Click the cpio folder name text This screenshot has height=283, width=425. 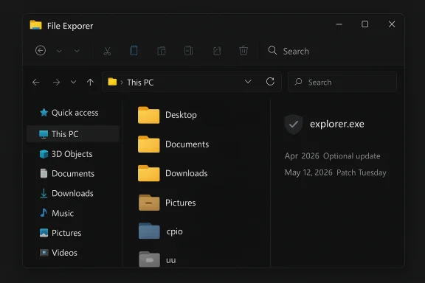175,232
